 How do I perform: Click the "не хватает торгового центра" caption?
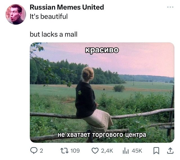pyautogui.click(x=102, y=135)
